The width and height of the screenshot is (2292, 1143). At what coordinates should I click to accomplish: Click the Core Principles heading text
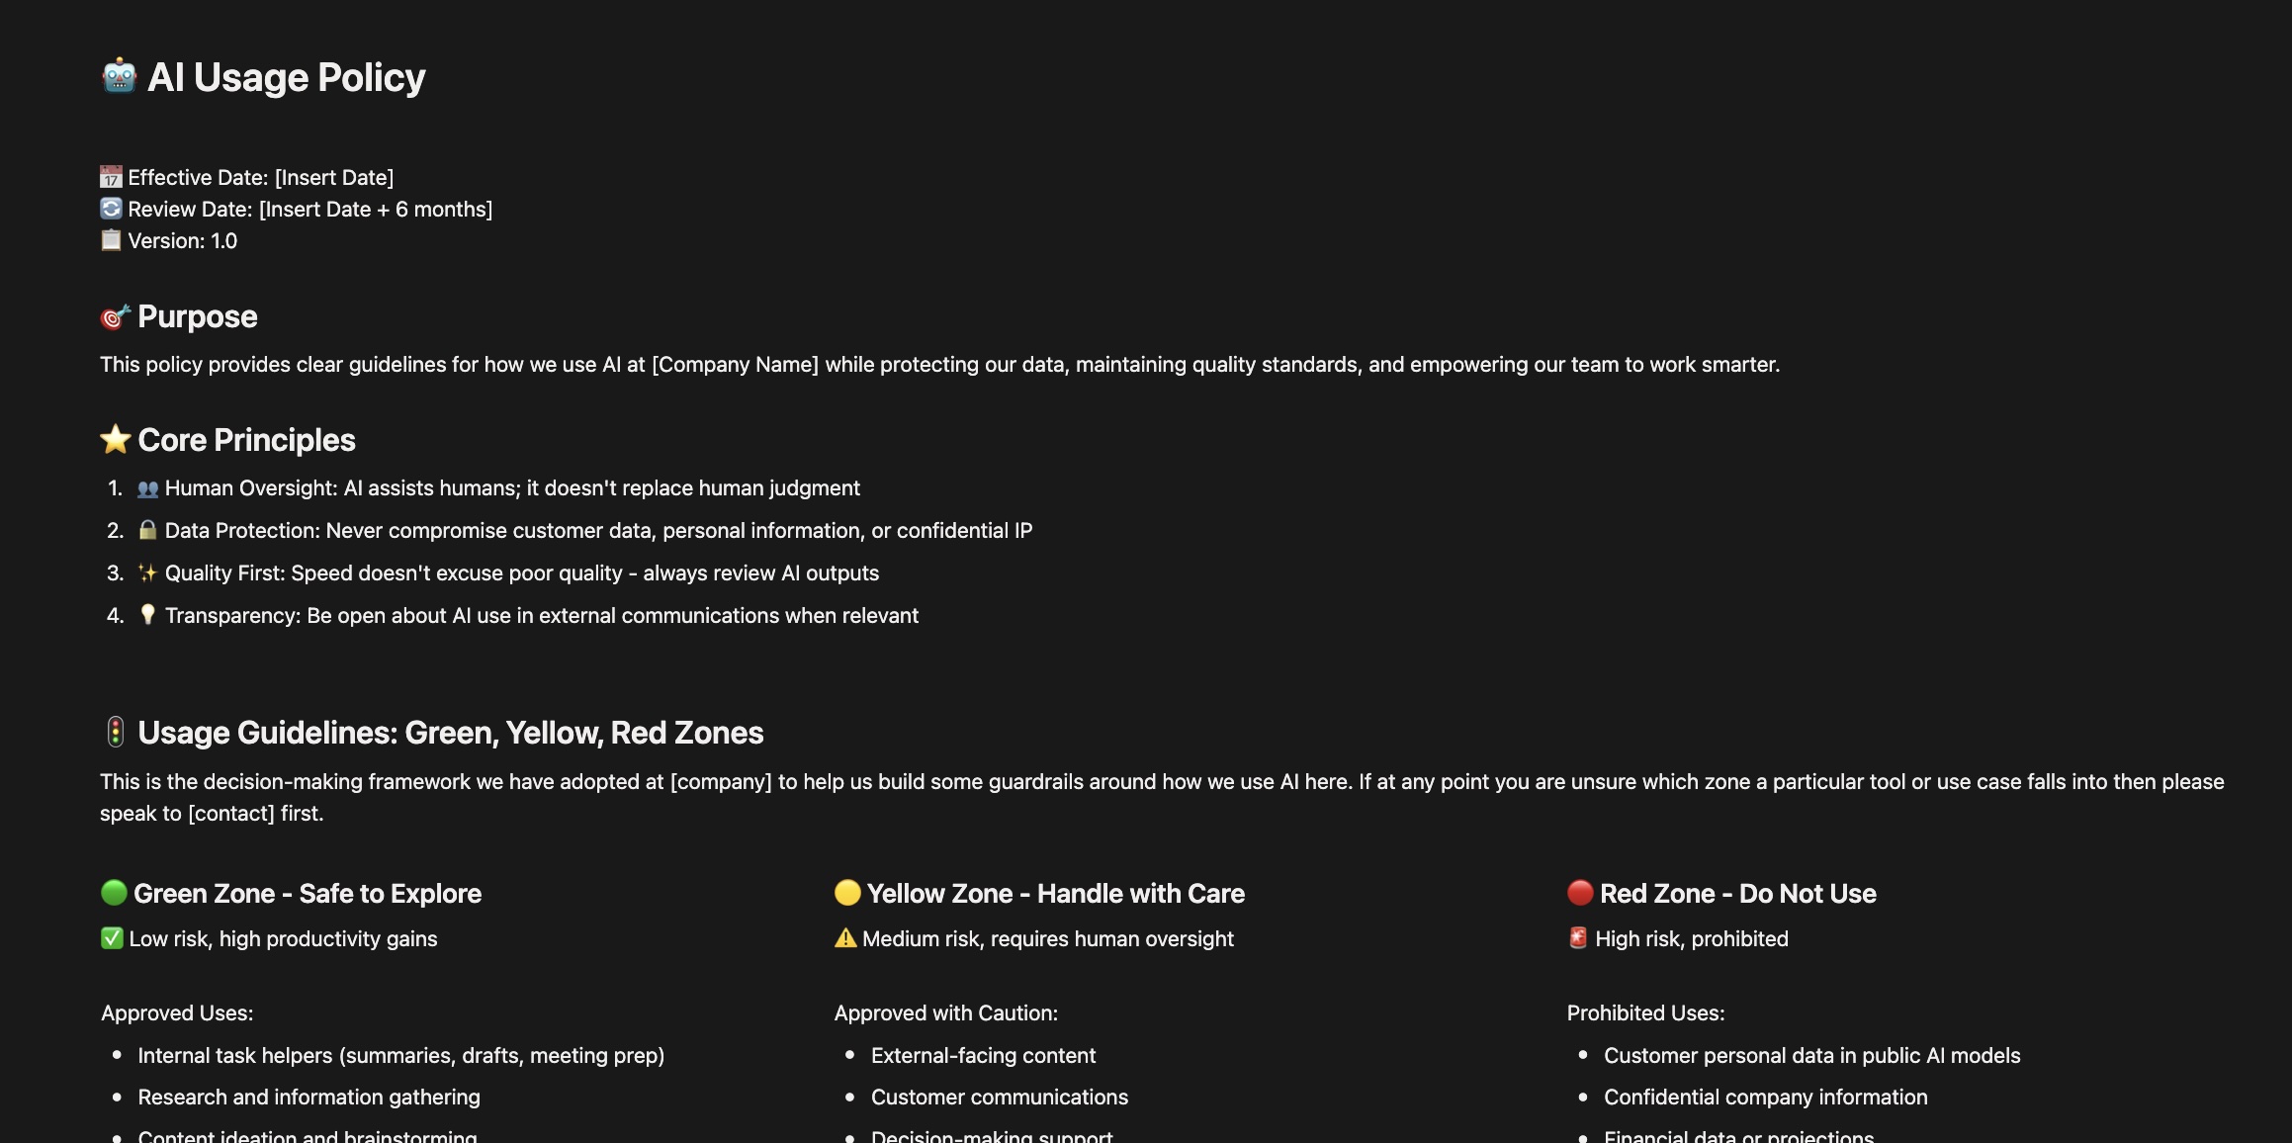pyautogui.click(x=246, y=440)
